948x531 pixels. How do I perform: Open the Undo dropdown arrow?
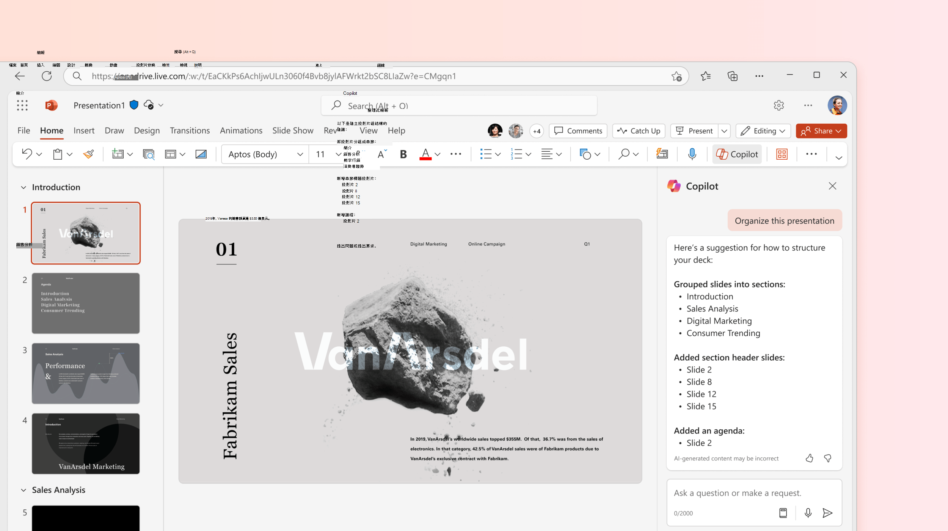tap(39, 154)
